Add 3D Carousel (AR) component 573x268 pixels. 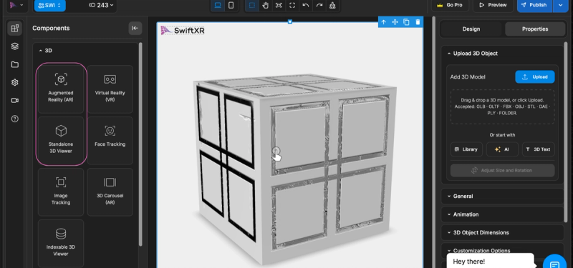pos(110,192)
